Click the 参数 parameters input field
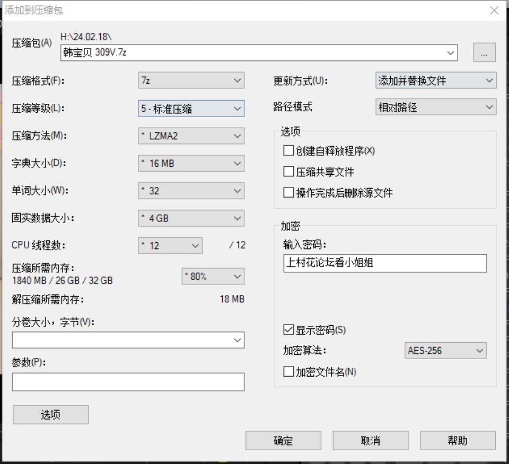Image resolution: width=509 pixels, height=464 pixels. pos(128,382)
